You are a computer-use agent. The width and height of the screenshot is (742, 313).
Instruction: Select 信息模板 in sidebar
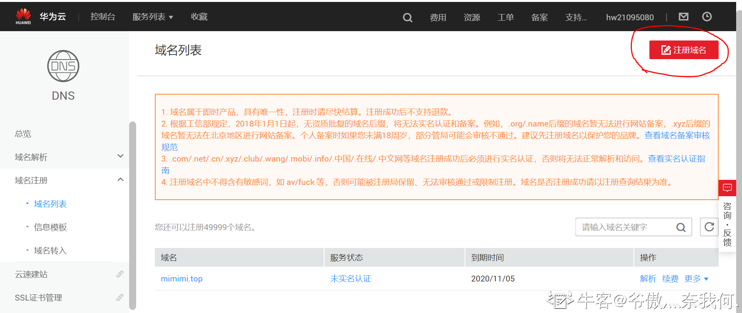(x=50, y=227)
